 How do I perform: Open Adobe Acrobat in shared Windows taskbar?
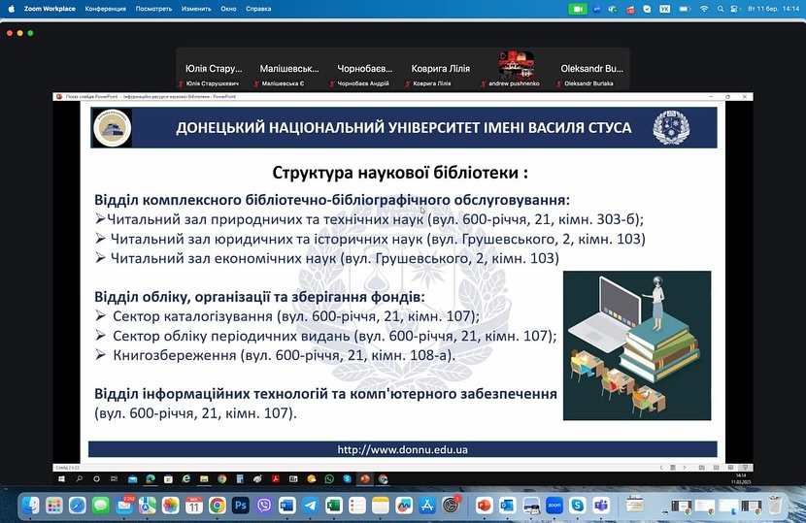pos(276,478)
